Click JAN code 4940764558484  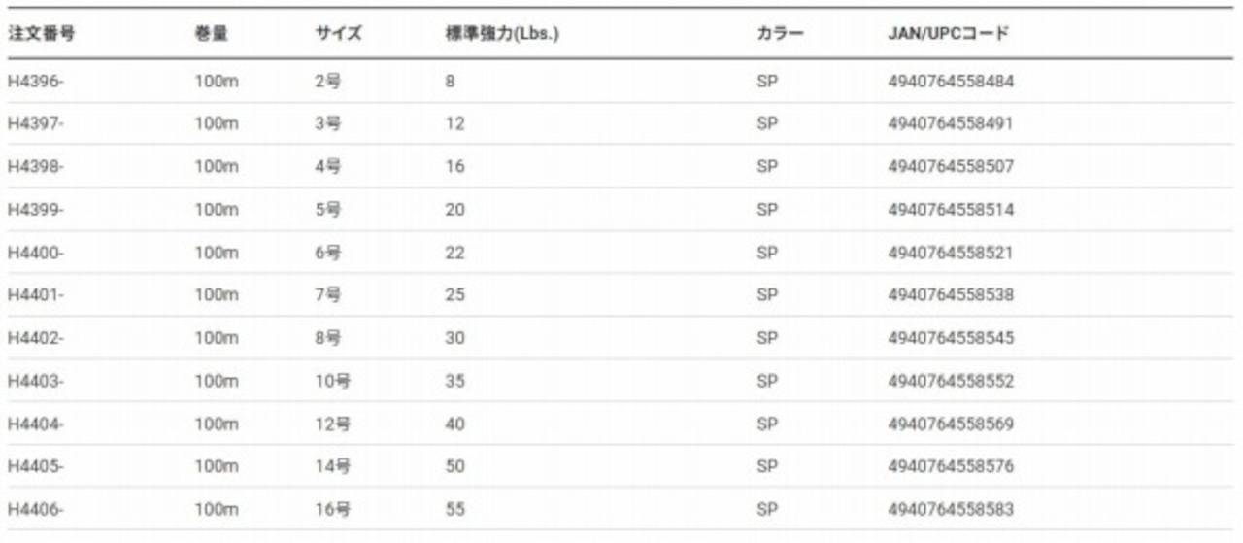950,82
